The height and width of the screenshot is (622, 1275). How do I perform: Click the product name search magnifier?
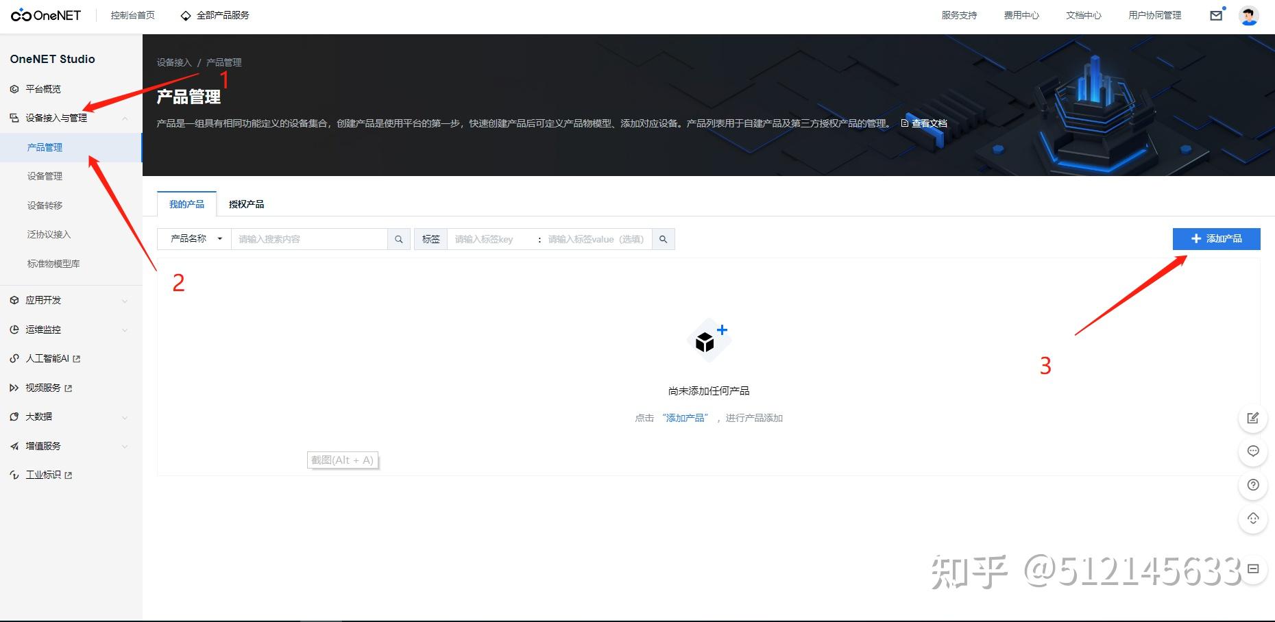tap(399, 239)
